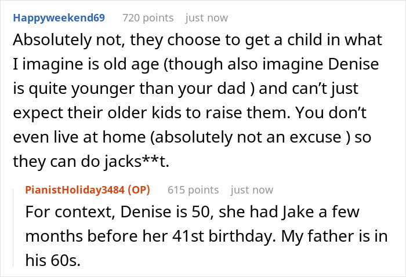406x277 pixels.
Task: Click the timestamp beside 720 points
Action: 206,18
